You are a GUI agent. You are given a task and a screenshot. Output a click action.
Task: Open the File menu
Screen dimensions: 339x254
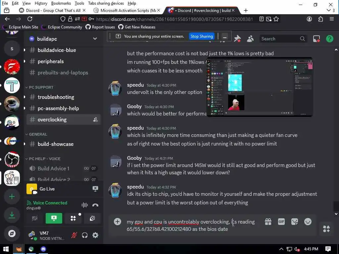(x=5, y=3)
